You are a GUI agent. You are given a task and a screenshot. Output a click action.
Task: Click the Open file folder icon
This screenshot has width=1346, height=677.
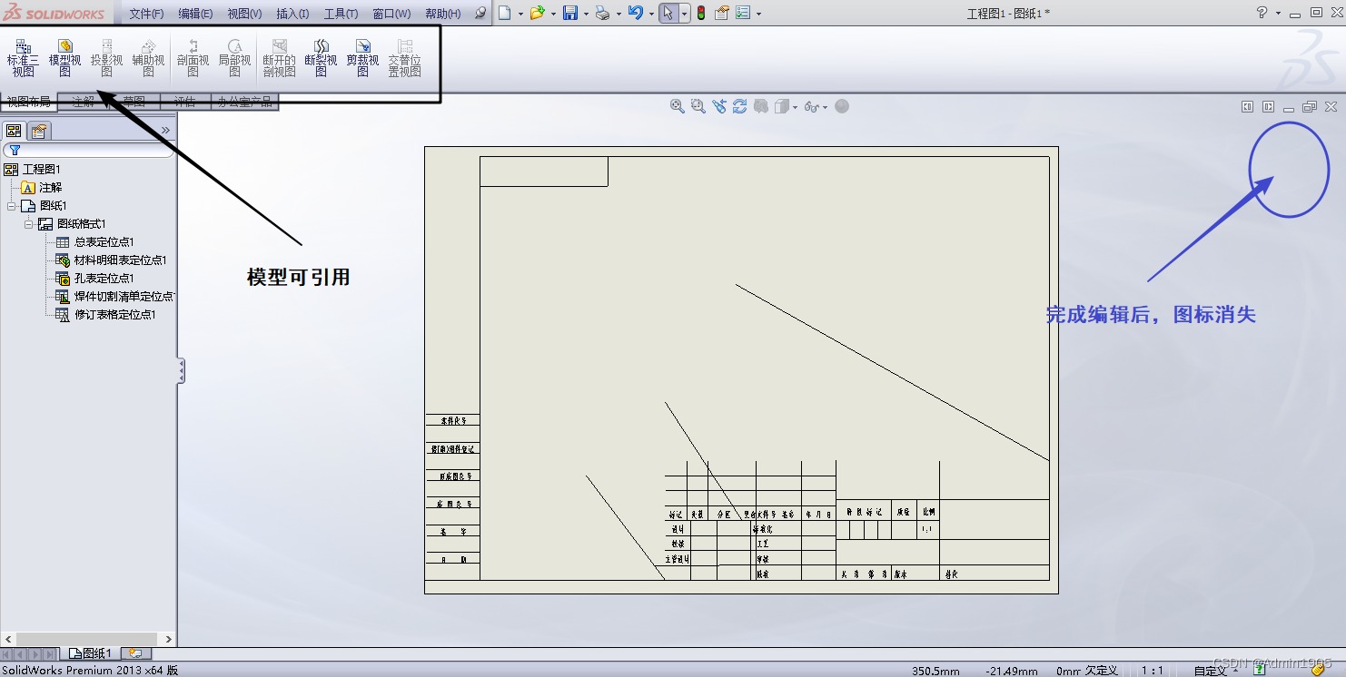[x=538, y=13]
